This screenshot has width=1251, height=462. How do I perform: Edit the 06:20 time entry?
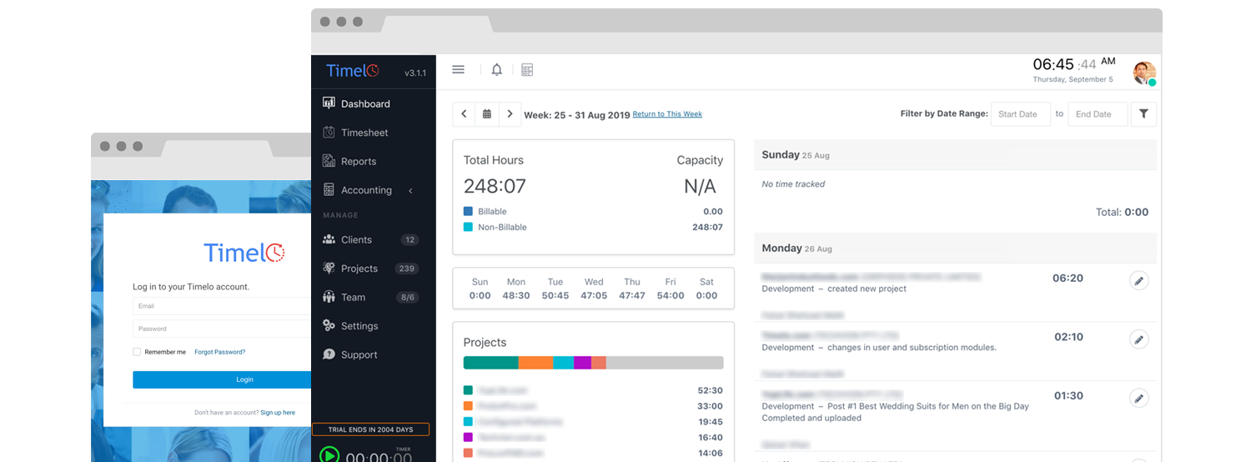(1138, 280)
